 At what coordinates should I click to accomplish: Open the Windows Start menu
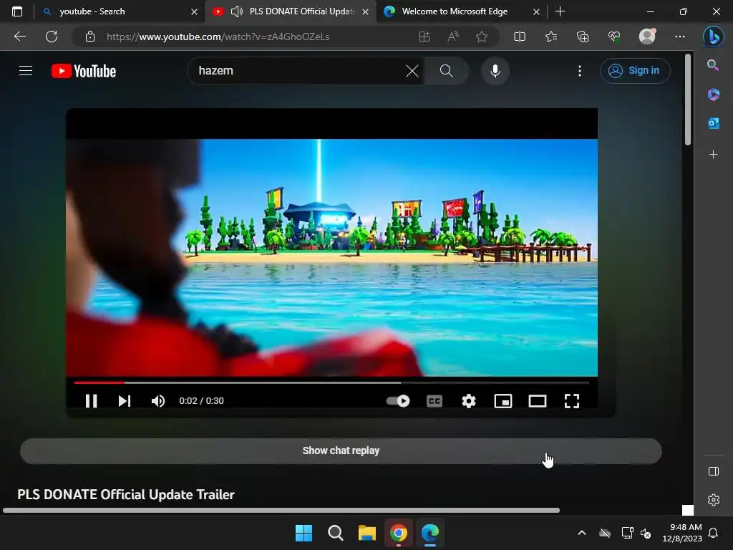click(304, 533)
